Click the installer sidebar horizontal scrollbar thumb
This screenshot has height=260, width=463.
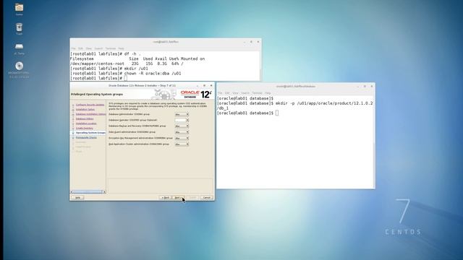pyautogui.click(x=88, y=192)
